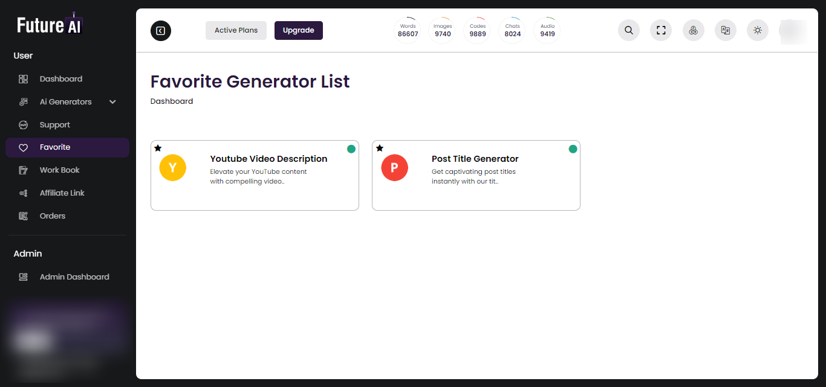This screenshot has width=826, height=387.
Task: Open the search icon in the top bar
Action: (628, 30)
